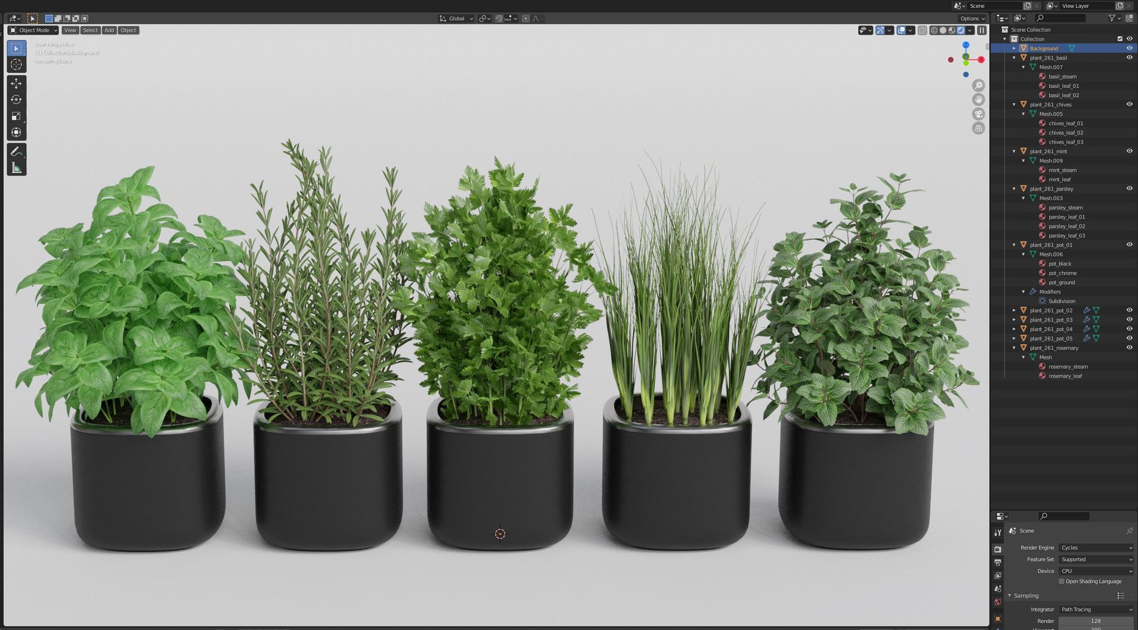This screenshot has width=1138, height=630.
Task: Click the viewport zoom magnifier gizmo
Action: (979, 85)
